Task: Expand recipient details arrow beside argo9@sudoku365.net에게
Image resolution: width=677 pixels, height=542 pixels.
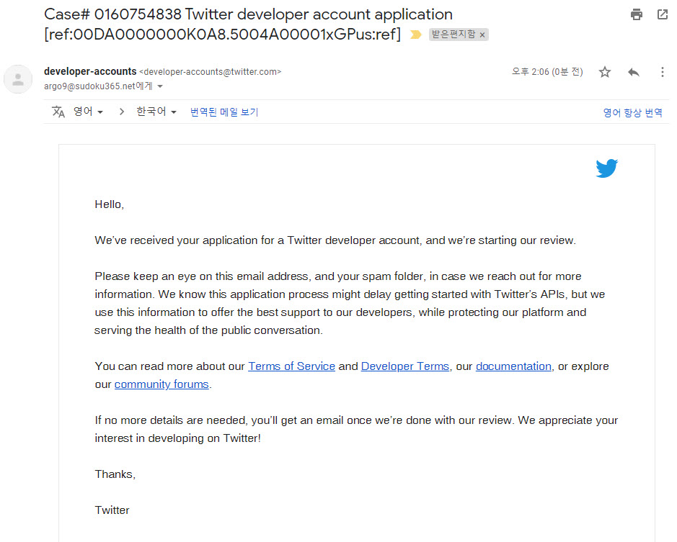Action: tap(160, 86)
